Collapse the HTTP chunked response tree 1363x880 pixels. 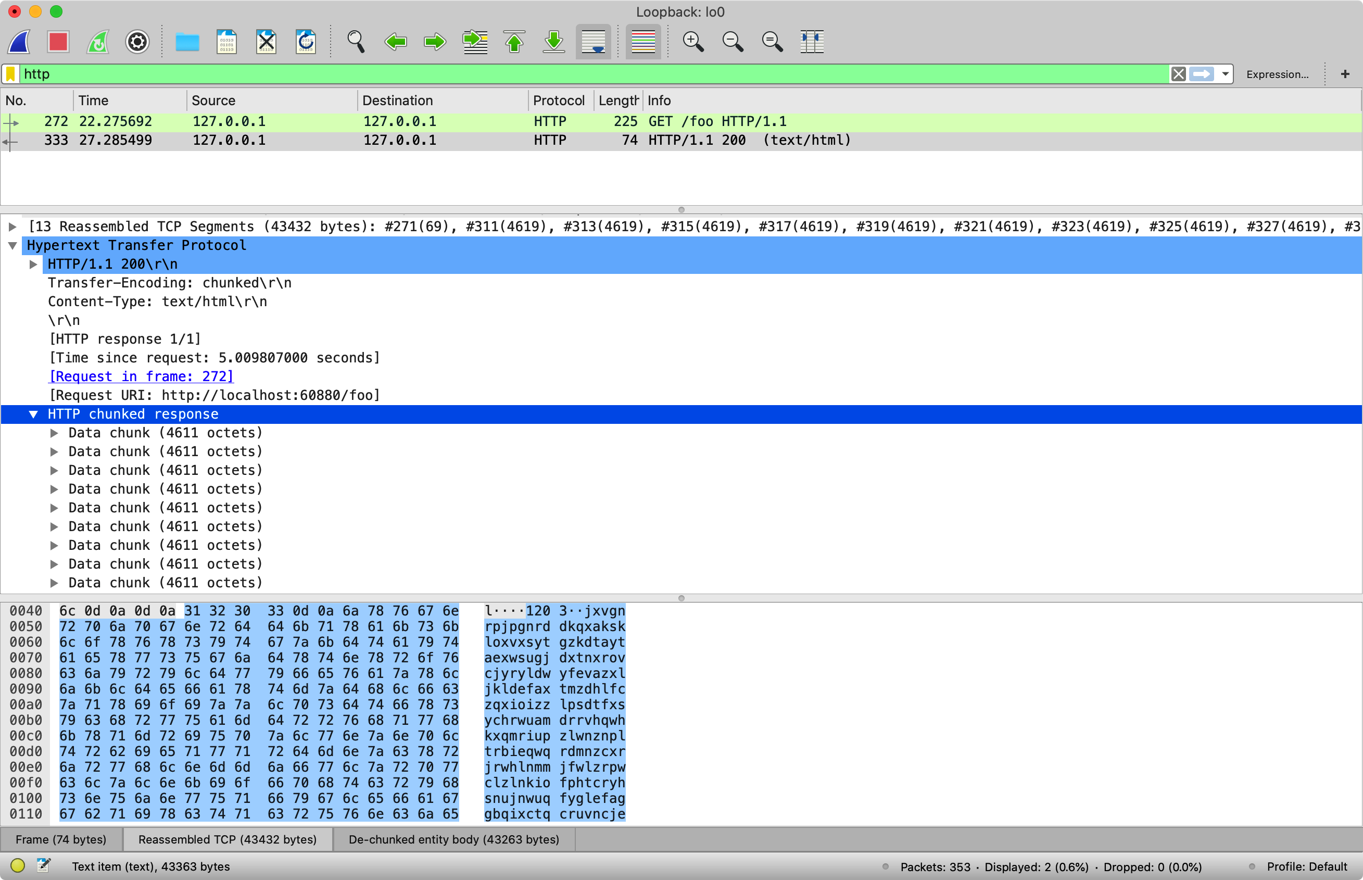coord(34,414)
